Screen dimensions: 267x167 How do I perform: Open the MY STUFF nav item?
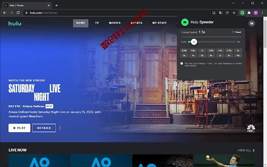(159, 23)
